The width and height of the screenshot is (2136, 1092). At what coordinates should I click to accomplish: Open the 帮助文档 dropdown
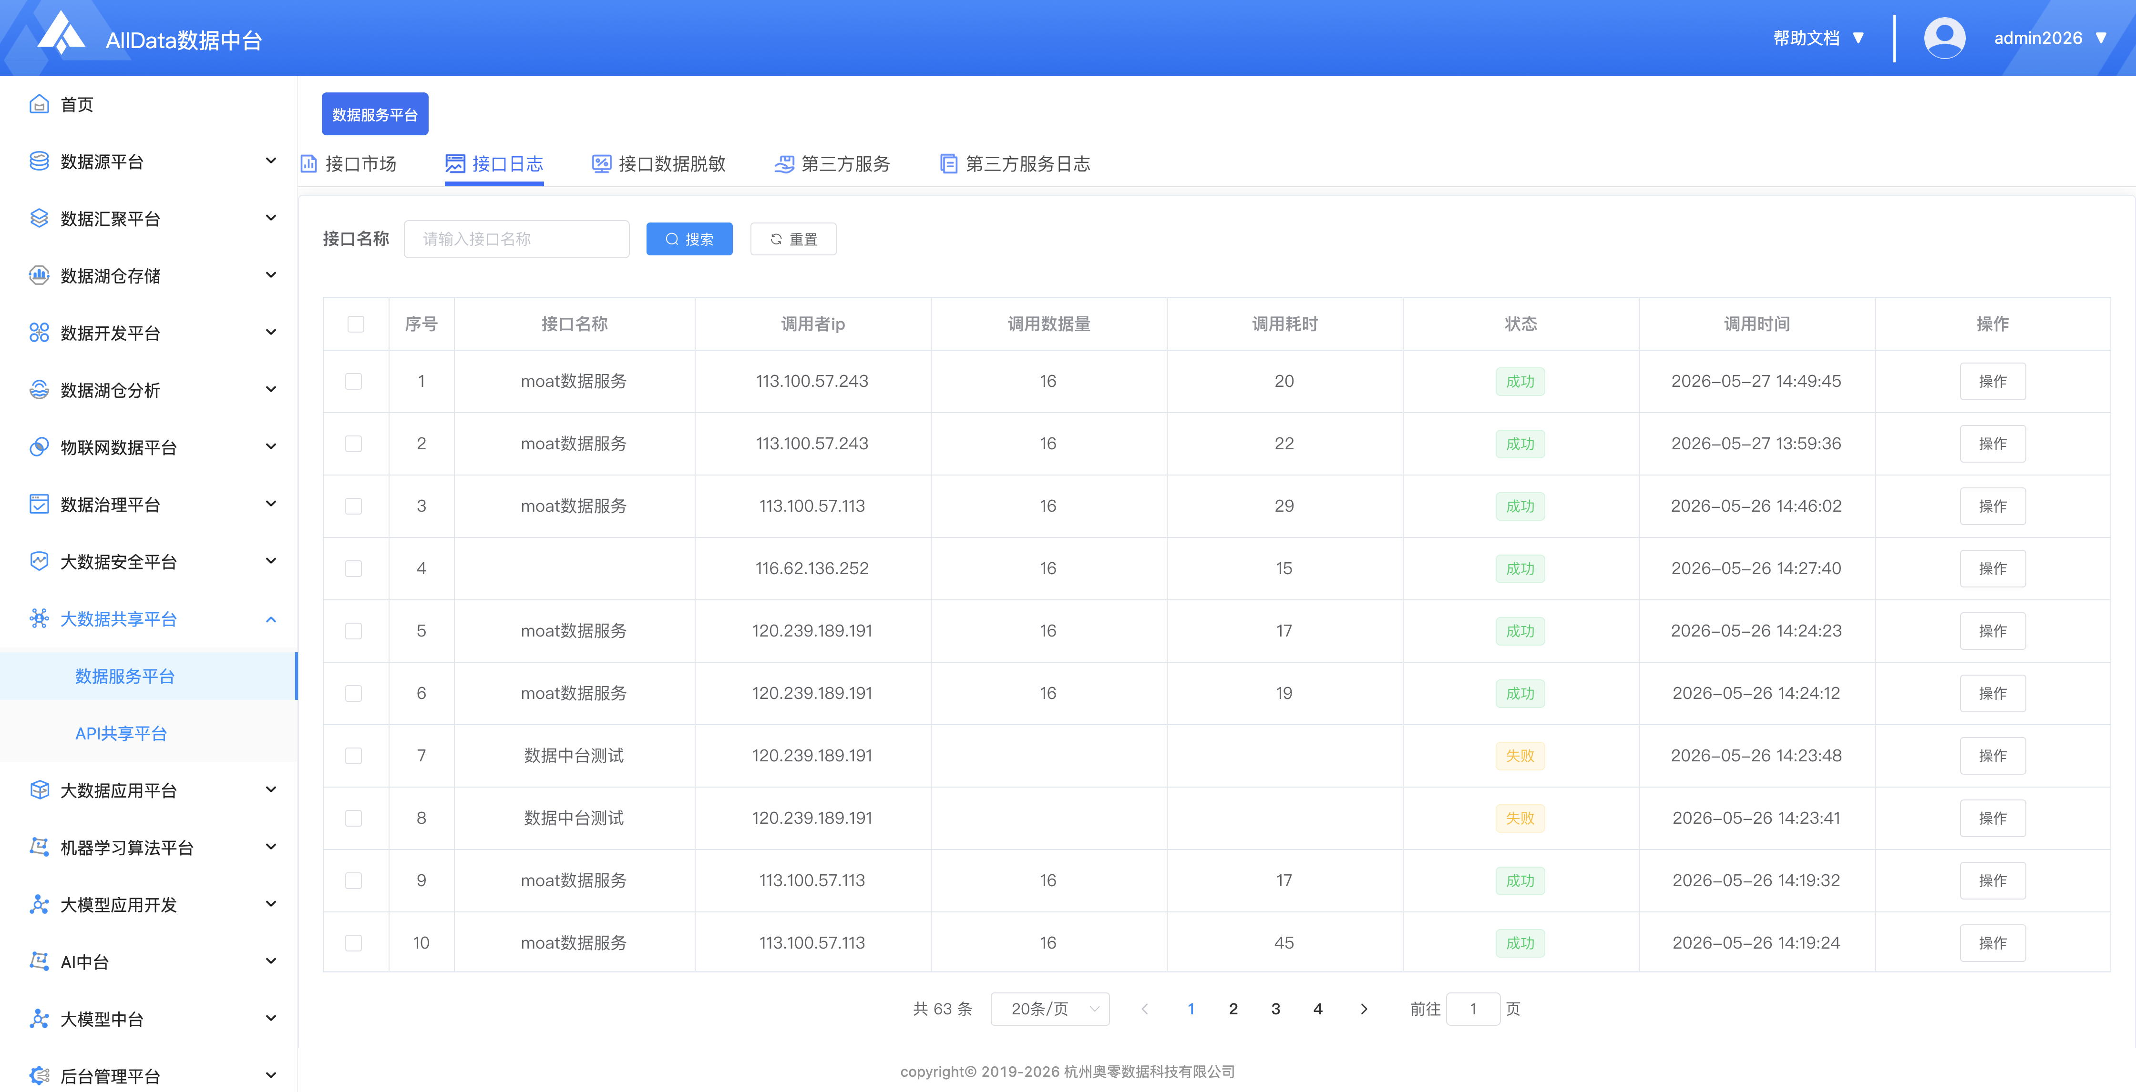(x=1818, y=38)
